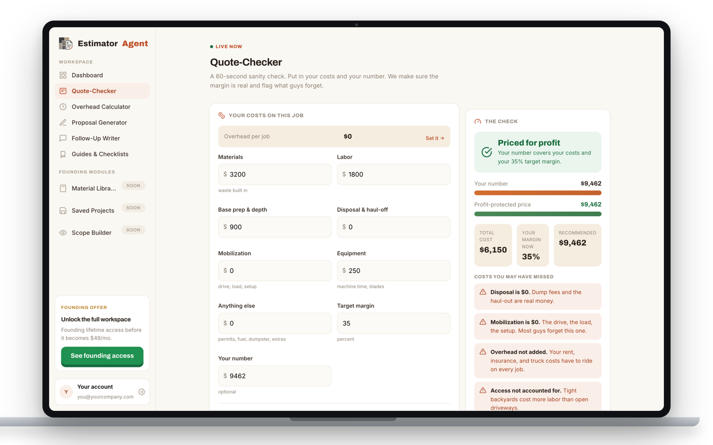Click the Estimator Agent logo icon

(66, 43)
